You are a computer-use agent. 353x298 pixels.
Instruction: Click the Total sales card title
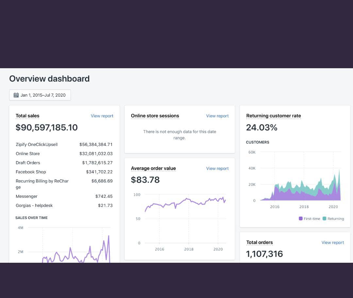point(27,116)
